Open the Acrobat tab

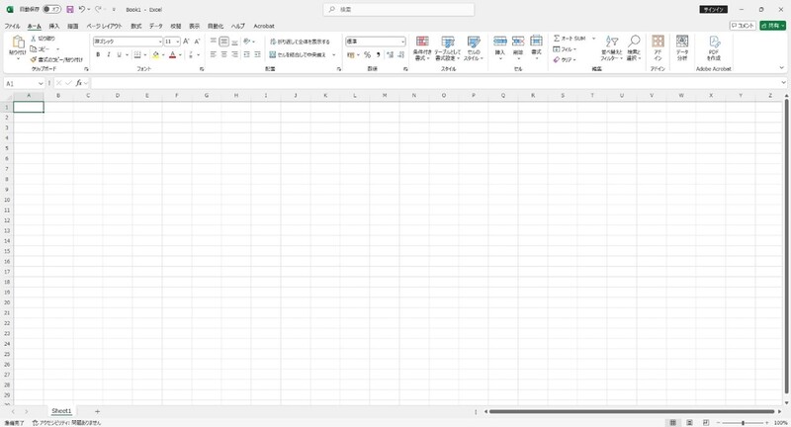click(264, 27)
